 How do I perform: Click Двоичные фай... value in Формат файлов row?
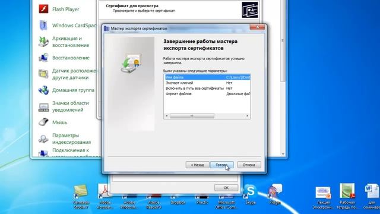pyautogui.click(x=238, y=94)
